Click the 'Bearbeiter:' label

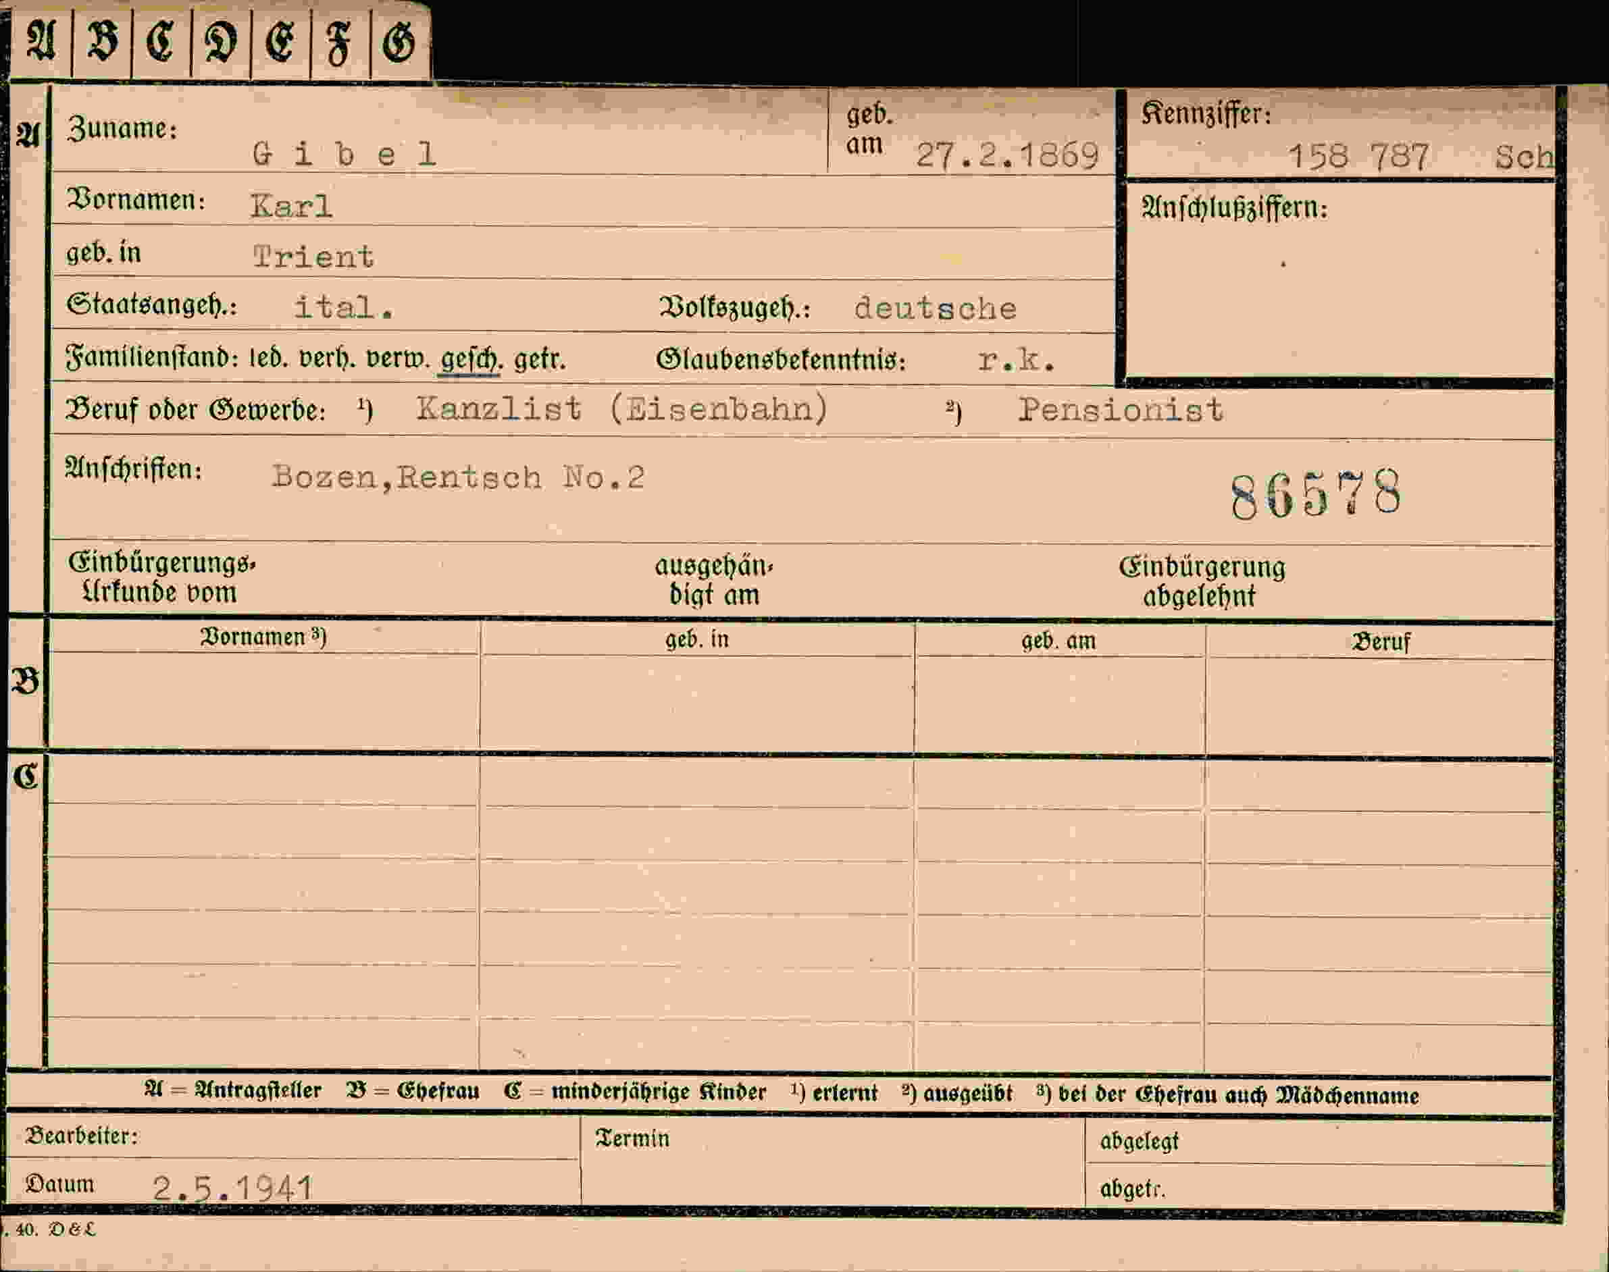click(82, 1136)
